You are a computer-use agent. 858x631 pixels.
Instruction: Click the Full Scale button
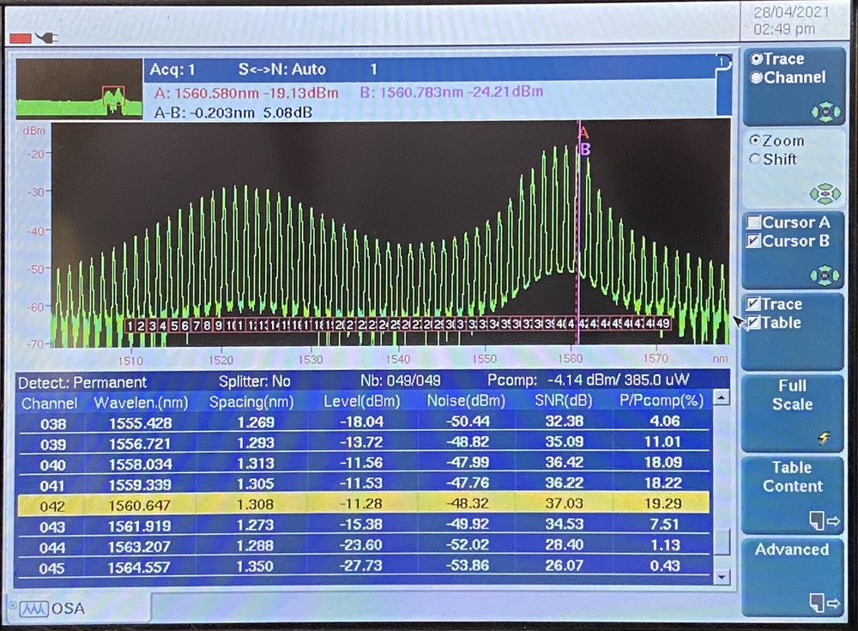[x=792, y=413]
